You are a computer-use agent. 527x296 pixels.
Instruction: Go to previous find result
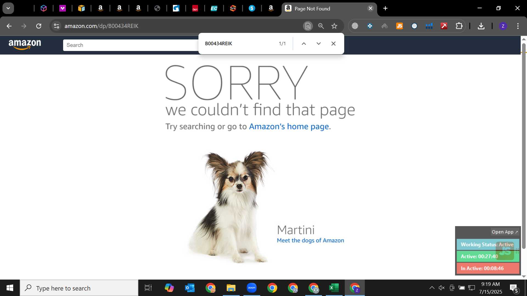(x=304, y=44)
